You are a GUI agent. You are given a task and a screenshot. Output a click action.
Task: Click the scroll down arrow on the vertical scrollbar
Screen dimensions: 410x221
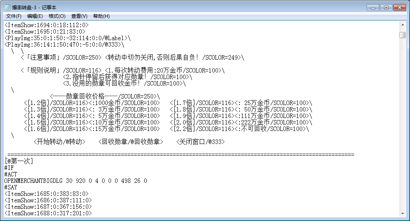[x=402, y=213]
